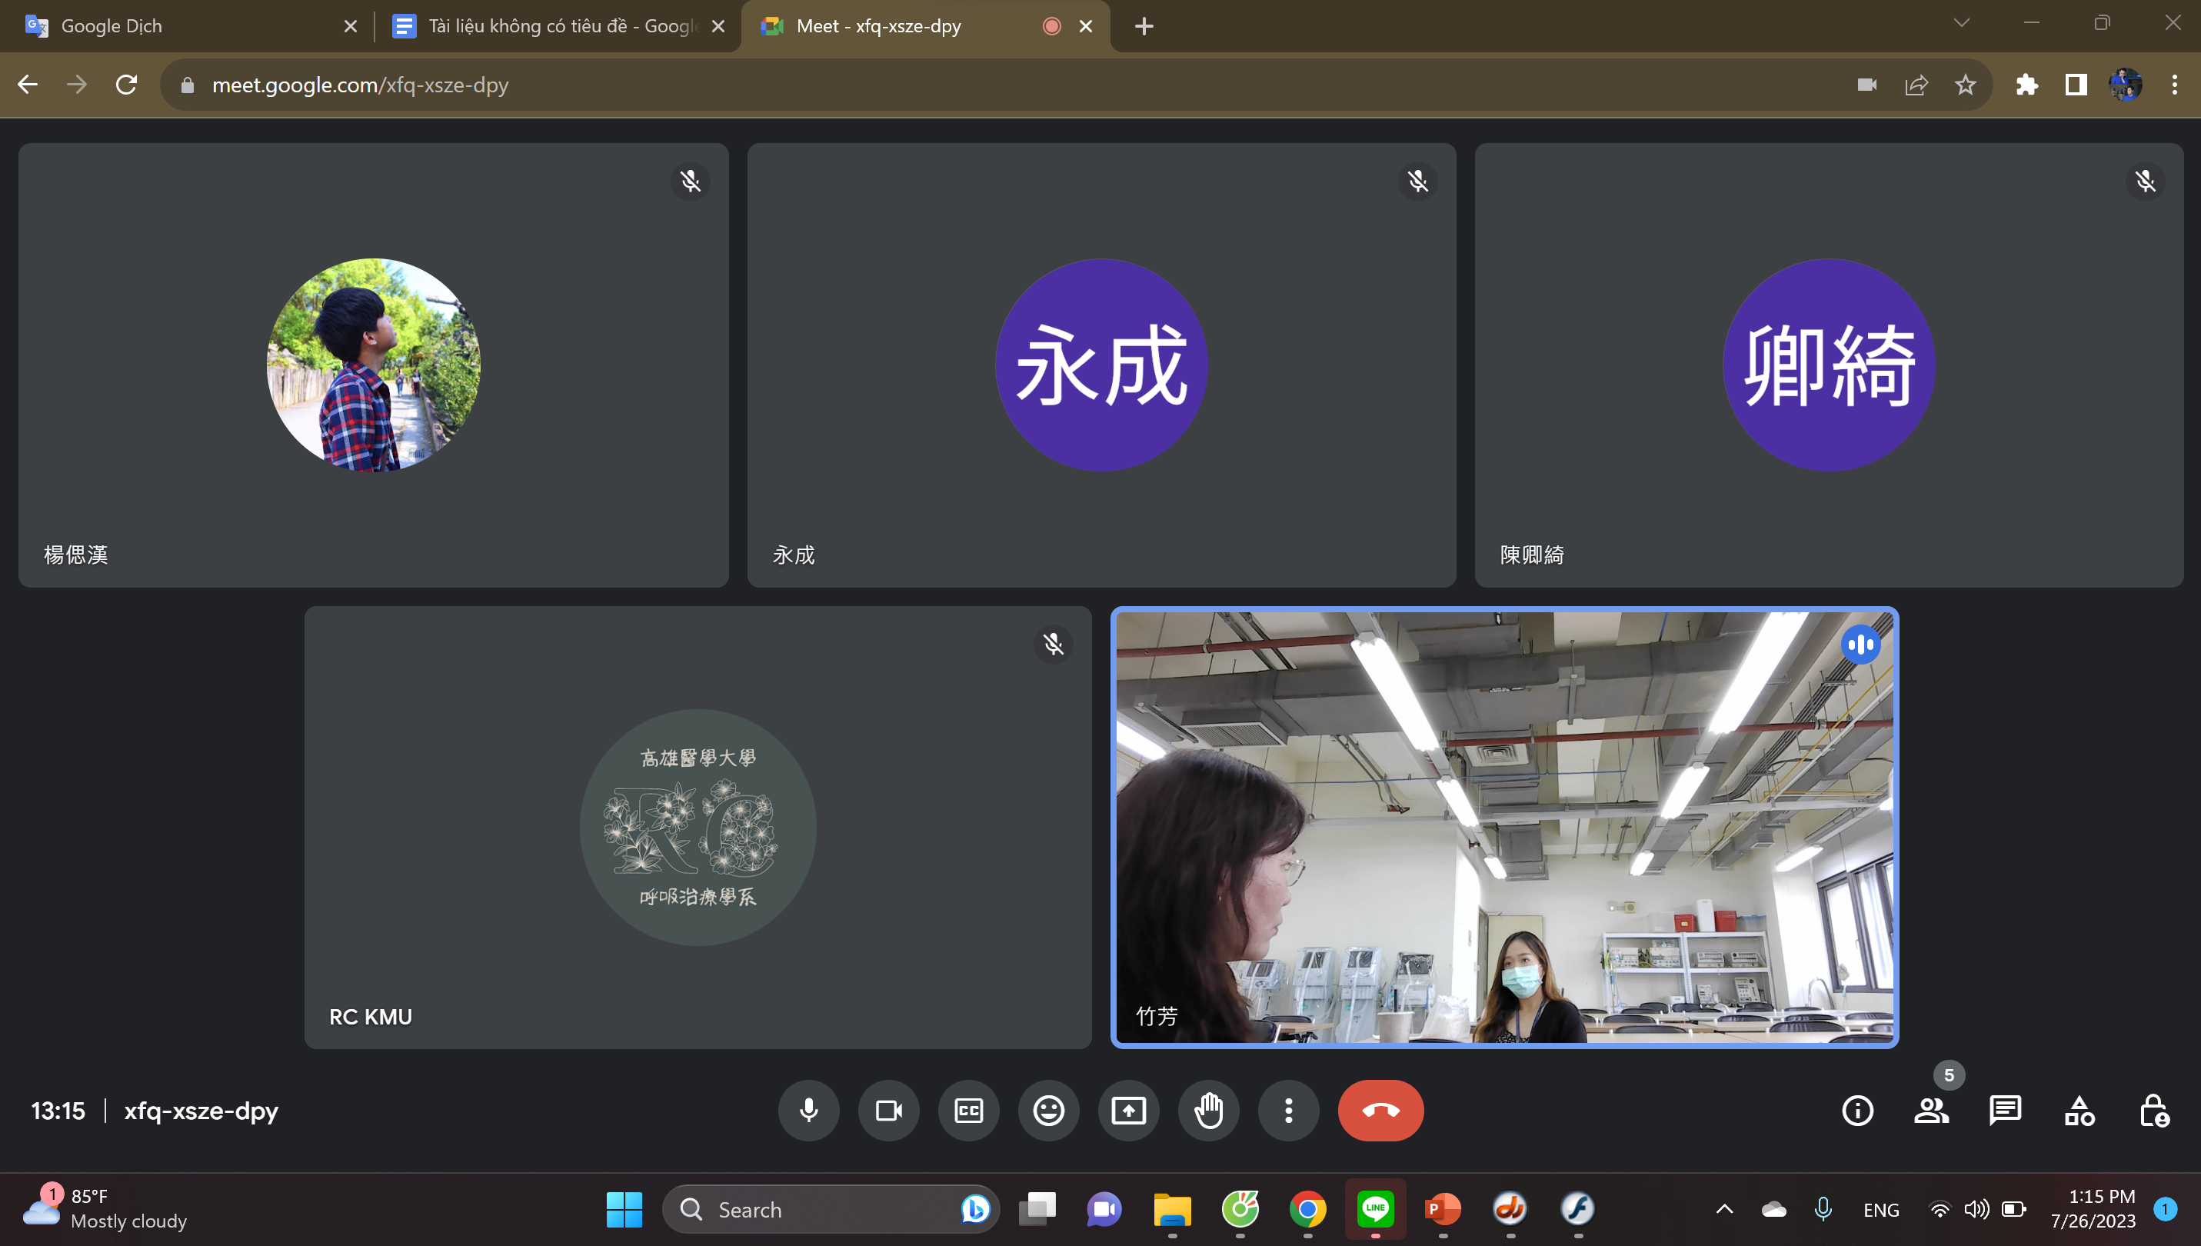The height and width of the screenshot is (1246, 2201).
Task: Toggle the microphone button in Meet
Action: click(x=808, y=1110)
